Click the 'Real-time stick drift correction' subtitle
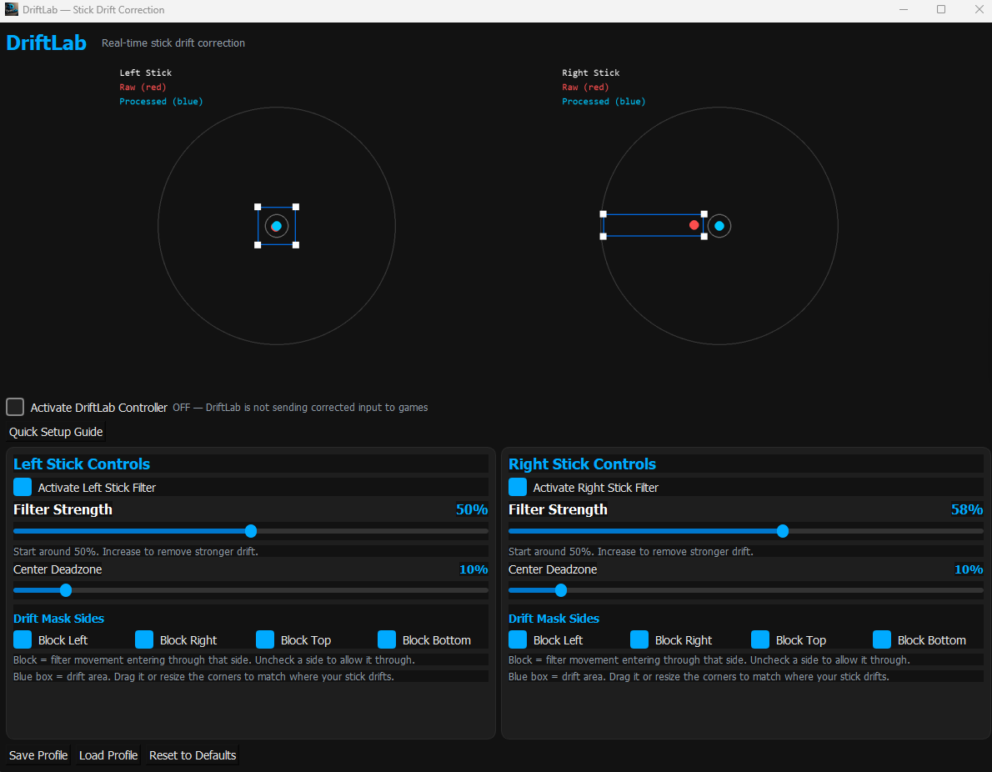This screenshot has height=772, width=992. pos(173,43)
